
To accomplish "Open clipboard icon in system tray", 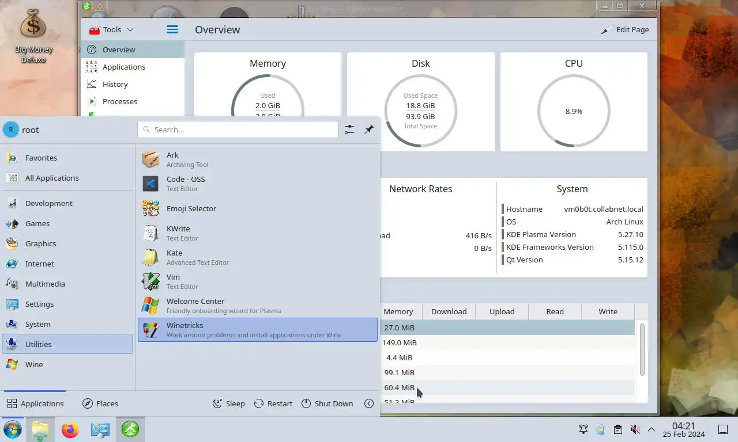I will point(617,429).
